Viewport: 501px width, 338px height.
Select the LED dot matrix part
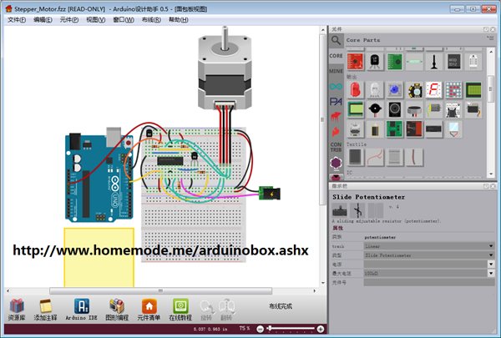(x=453, y=90)
